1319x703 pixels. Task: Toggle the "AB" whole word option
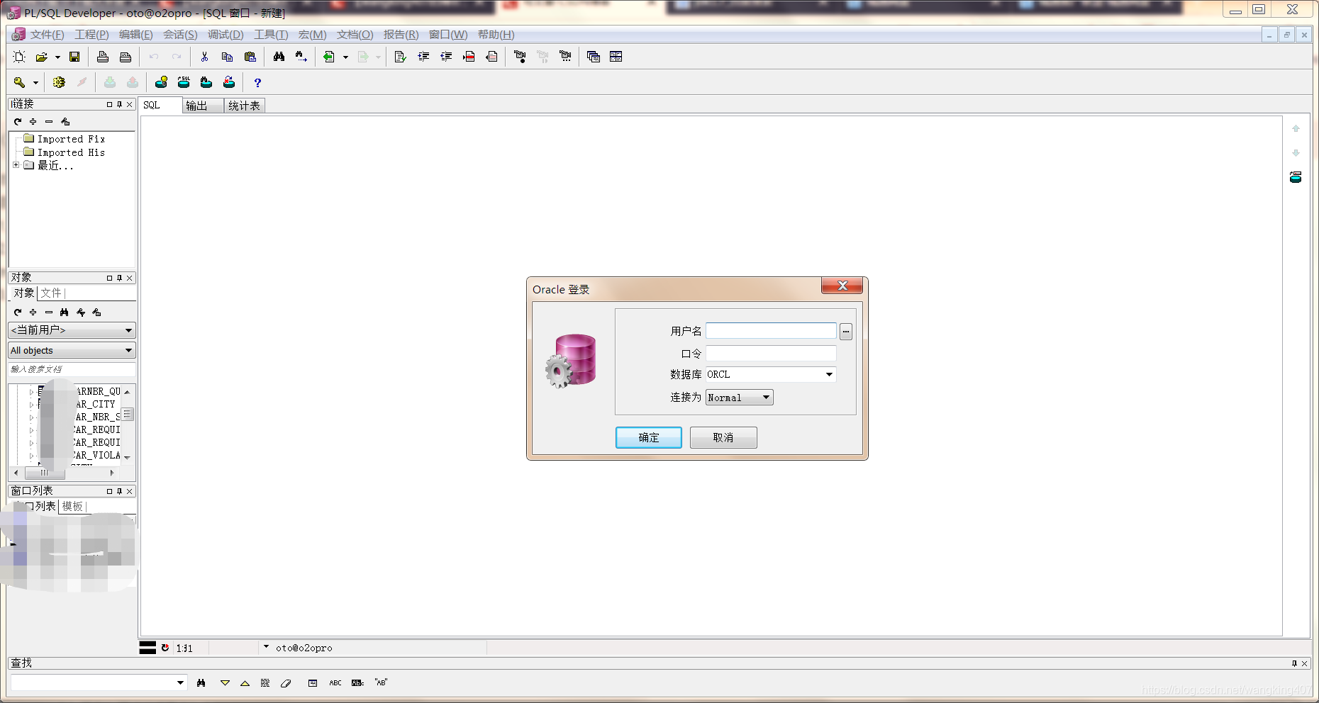381,683
